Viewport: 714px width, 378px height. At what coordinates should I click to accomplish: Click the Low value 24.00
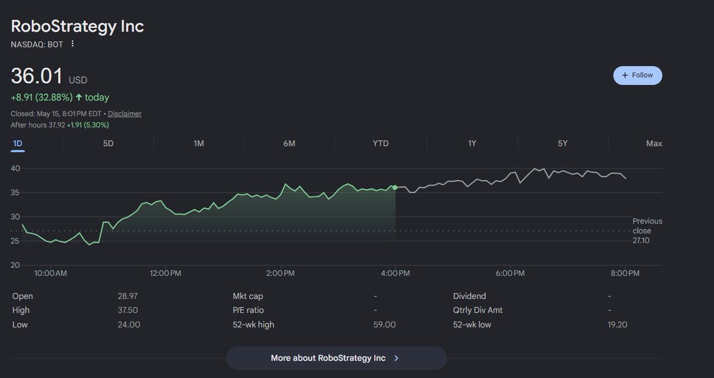point(129,325)
